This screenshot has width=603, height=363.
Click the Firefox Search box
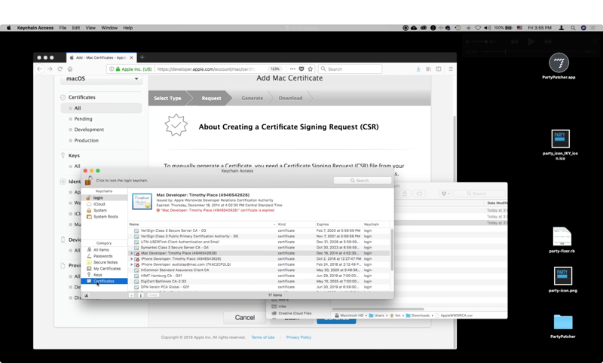pos(350,69)
